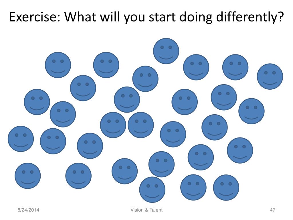Image resolution: width=293 pixels, height=220 pixels.
Task: Click right smiley of the touching center pair
Action: (x=141, y=125)
